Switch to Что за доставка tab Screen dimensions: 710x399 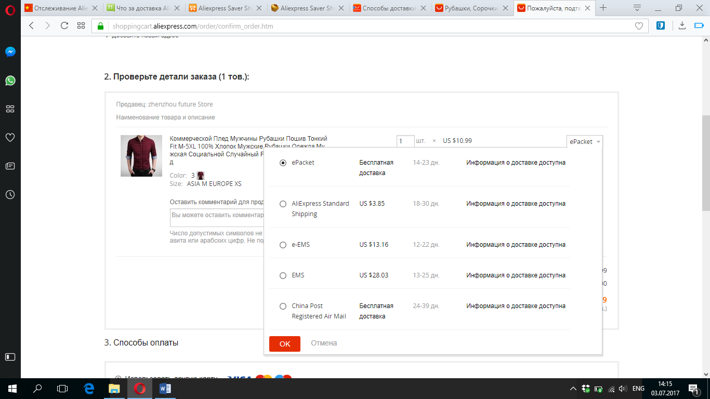click(144, 8)
